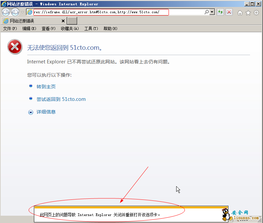Open the 帮助(H) menu
The height and width of the screenshot is (223, 263).
click(110, 29)
